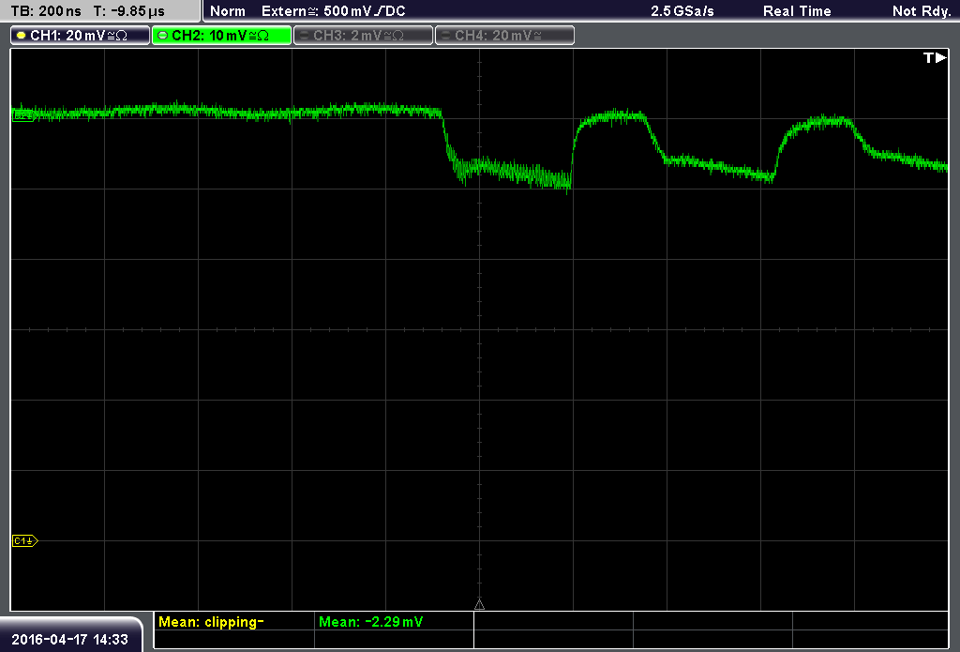Viewport: 960px width, 652px height.
Task: Select the disabled CH4 20 mV tab
Action: (504, 36)
